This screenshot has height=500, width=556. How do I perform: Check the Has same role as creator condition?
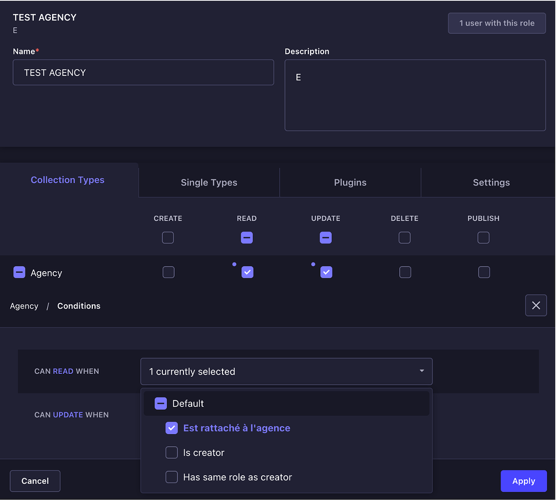tap(172, 477)
